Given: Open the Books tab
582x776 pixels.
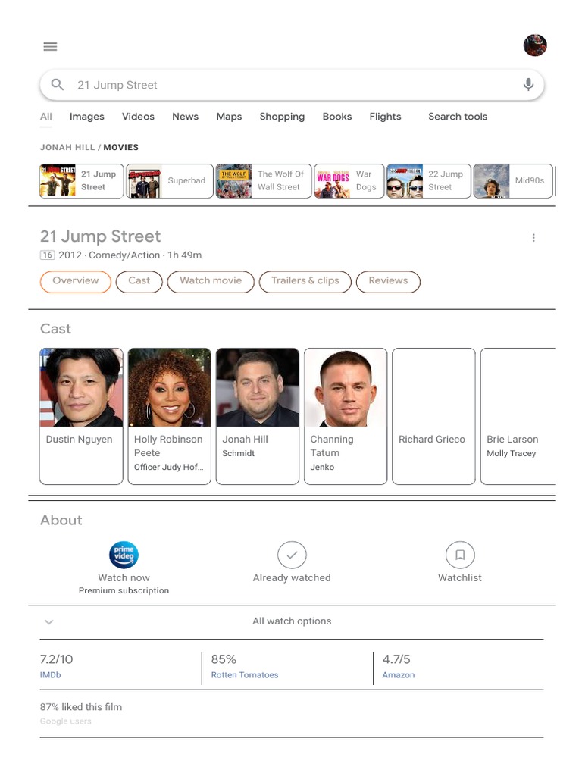Looking at the screenshot, I should (x=337, y=117).
